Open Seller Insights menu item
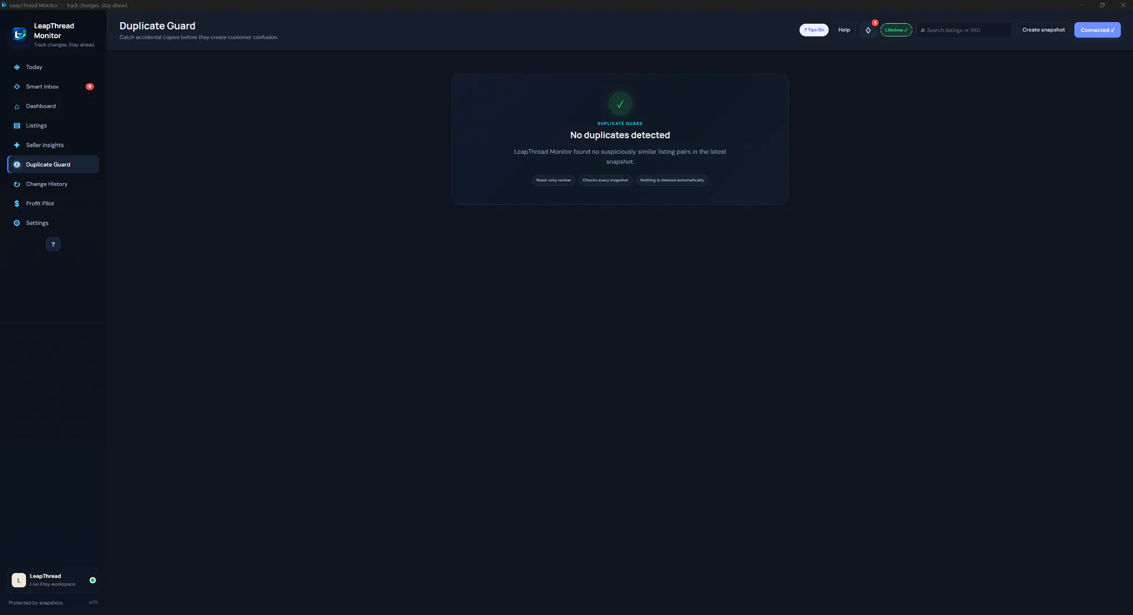The height and width of the screenshot is (615, 1133). click(53, 145)
